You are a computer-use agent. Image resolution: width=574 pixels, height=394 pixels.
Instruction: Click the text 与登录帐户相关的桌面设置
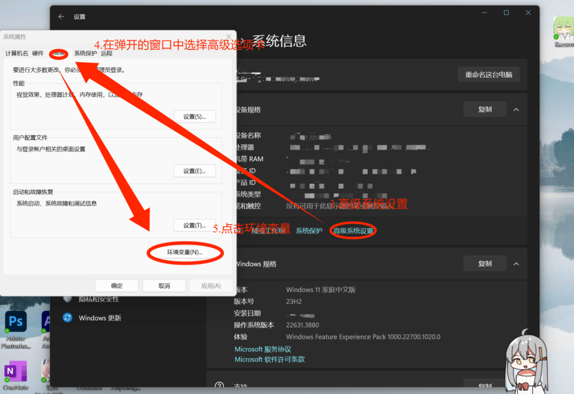tap(51, 149)
